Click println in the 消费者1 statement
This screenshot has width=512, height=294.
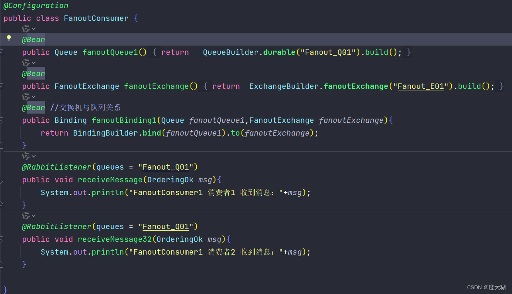[108, 192]
